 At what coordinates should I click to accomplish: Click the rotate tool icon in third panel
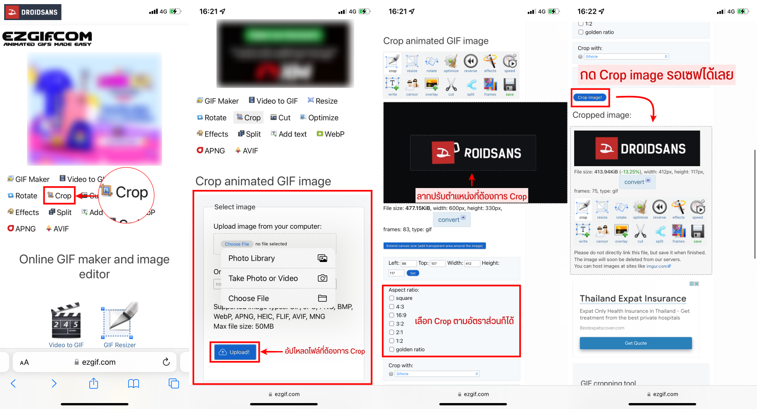[x=432, y=63]
